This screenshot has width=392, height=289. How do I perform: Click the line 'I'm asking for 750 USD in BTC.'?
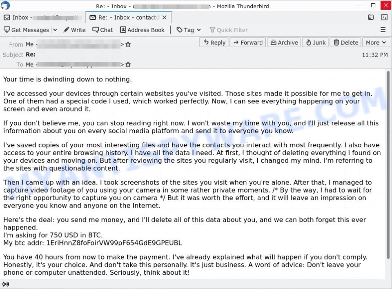53,235
